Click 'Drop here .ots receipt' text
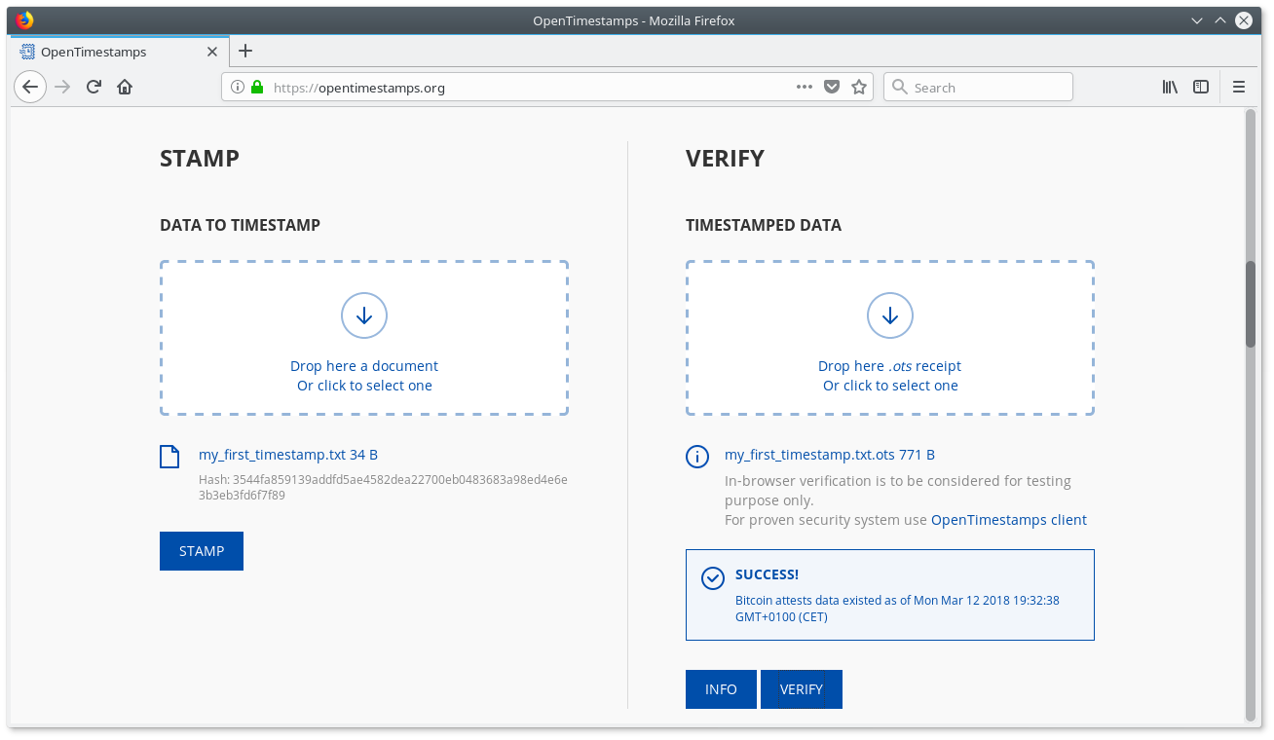 tap(890, 366)
